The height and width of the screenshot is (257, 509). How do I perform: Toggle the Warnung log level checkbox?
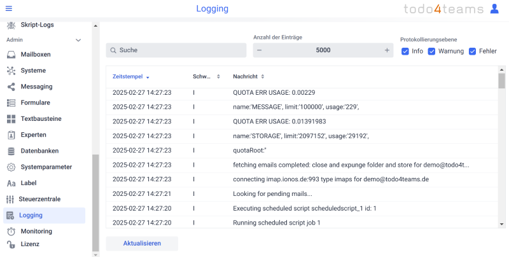coord(431,52)
